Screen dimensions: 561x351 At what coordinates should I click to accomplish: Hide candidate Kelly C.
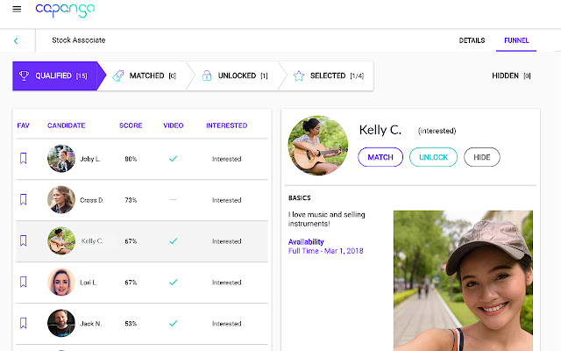point(482,157)
